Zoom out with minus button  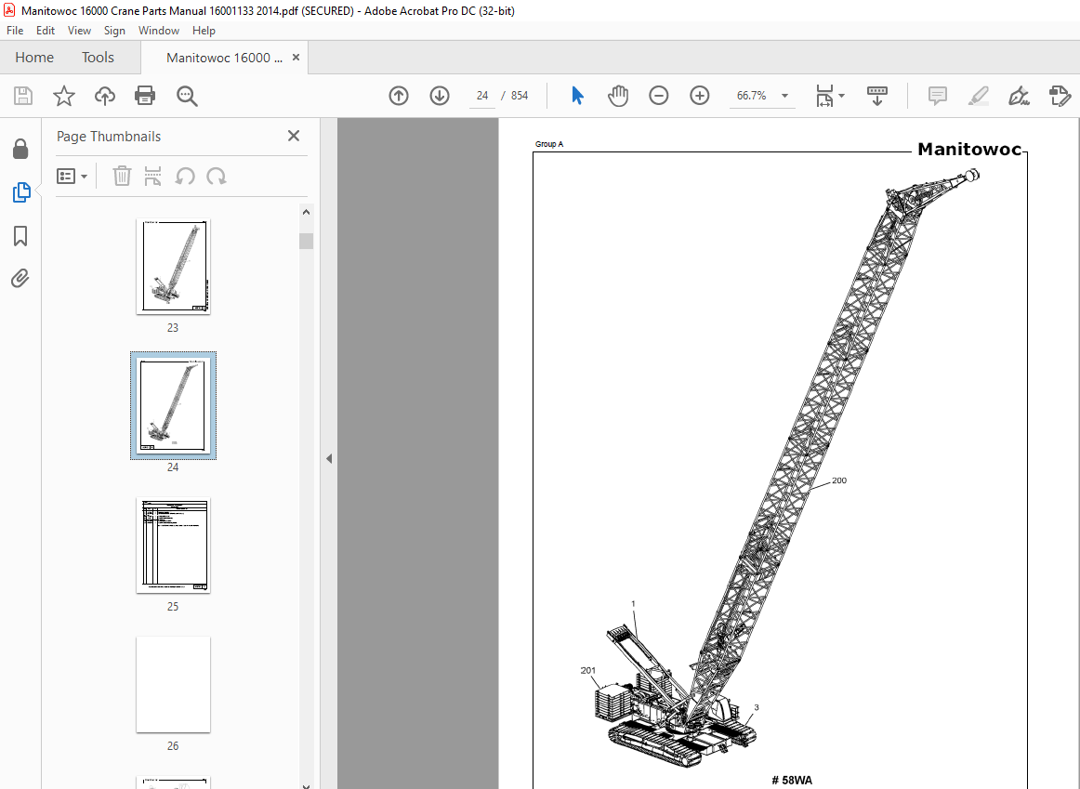click(x=658, y=96)
